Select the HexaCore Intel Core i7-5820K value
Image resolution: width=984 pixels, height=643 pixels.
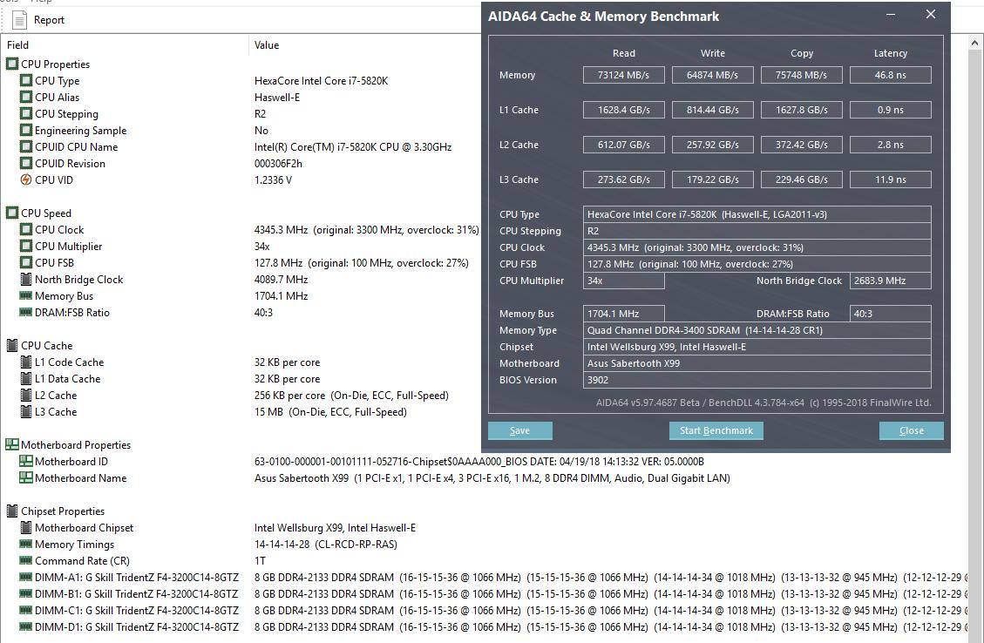322,80
